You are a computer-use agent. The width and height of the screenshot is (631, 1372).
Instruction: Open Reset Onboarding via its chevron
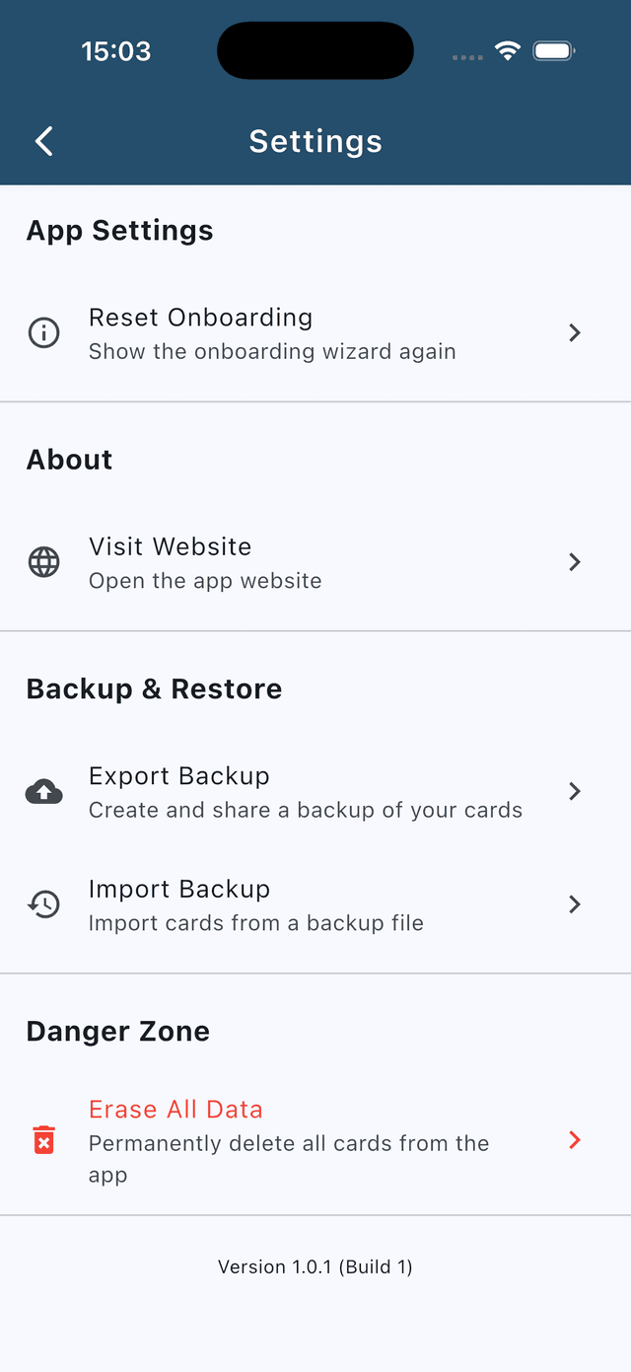[575, 333]
